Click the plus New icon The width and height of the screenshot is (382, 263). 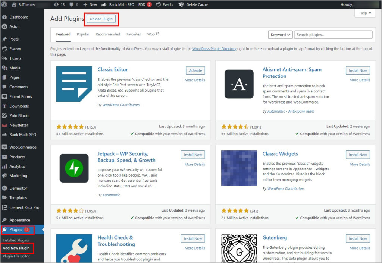(x=85, y=4)
